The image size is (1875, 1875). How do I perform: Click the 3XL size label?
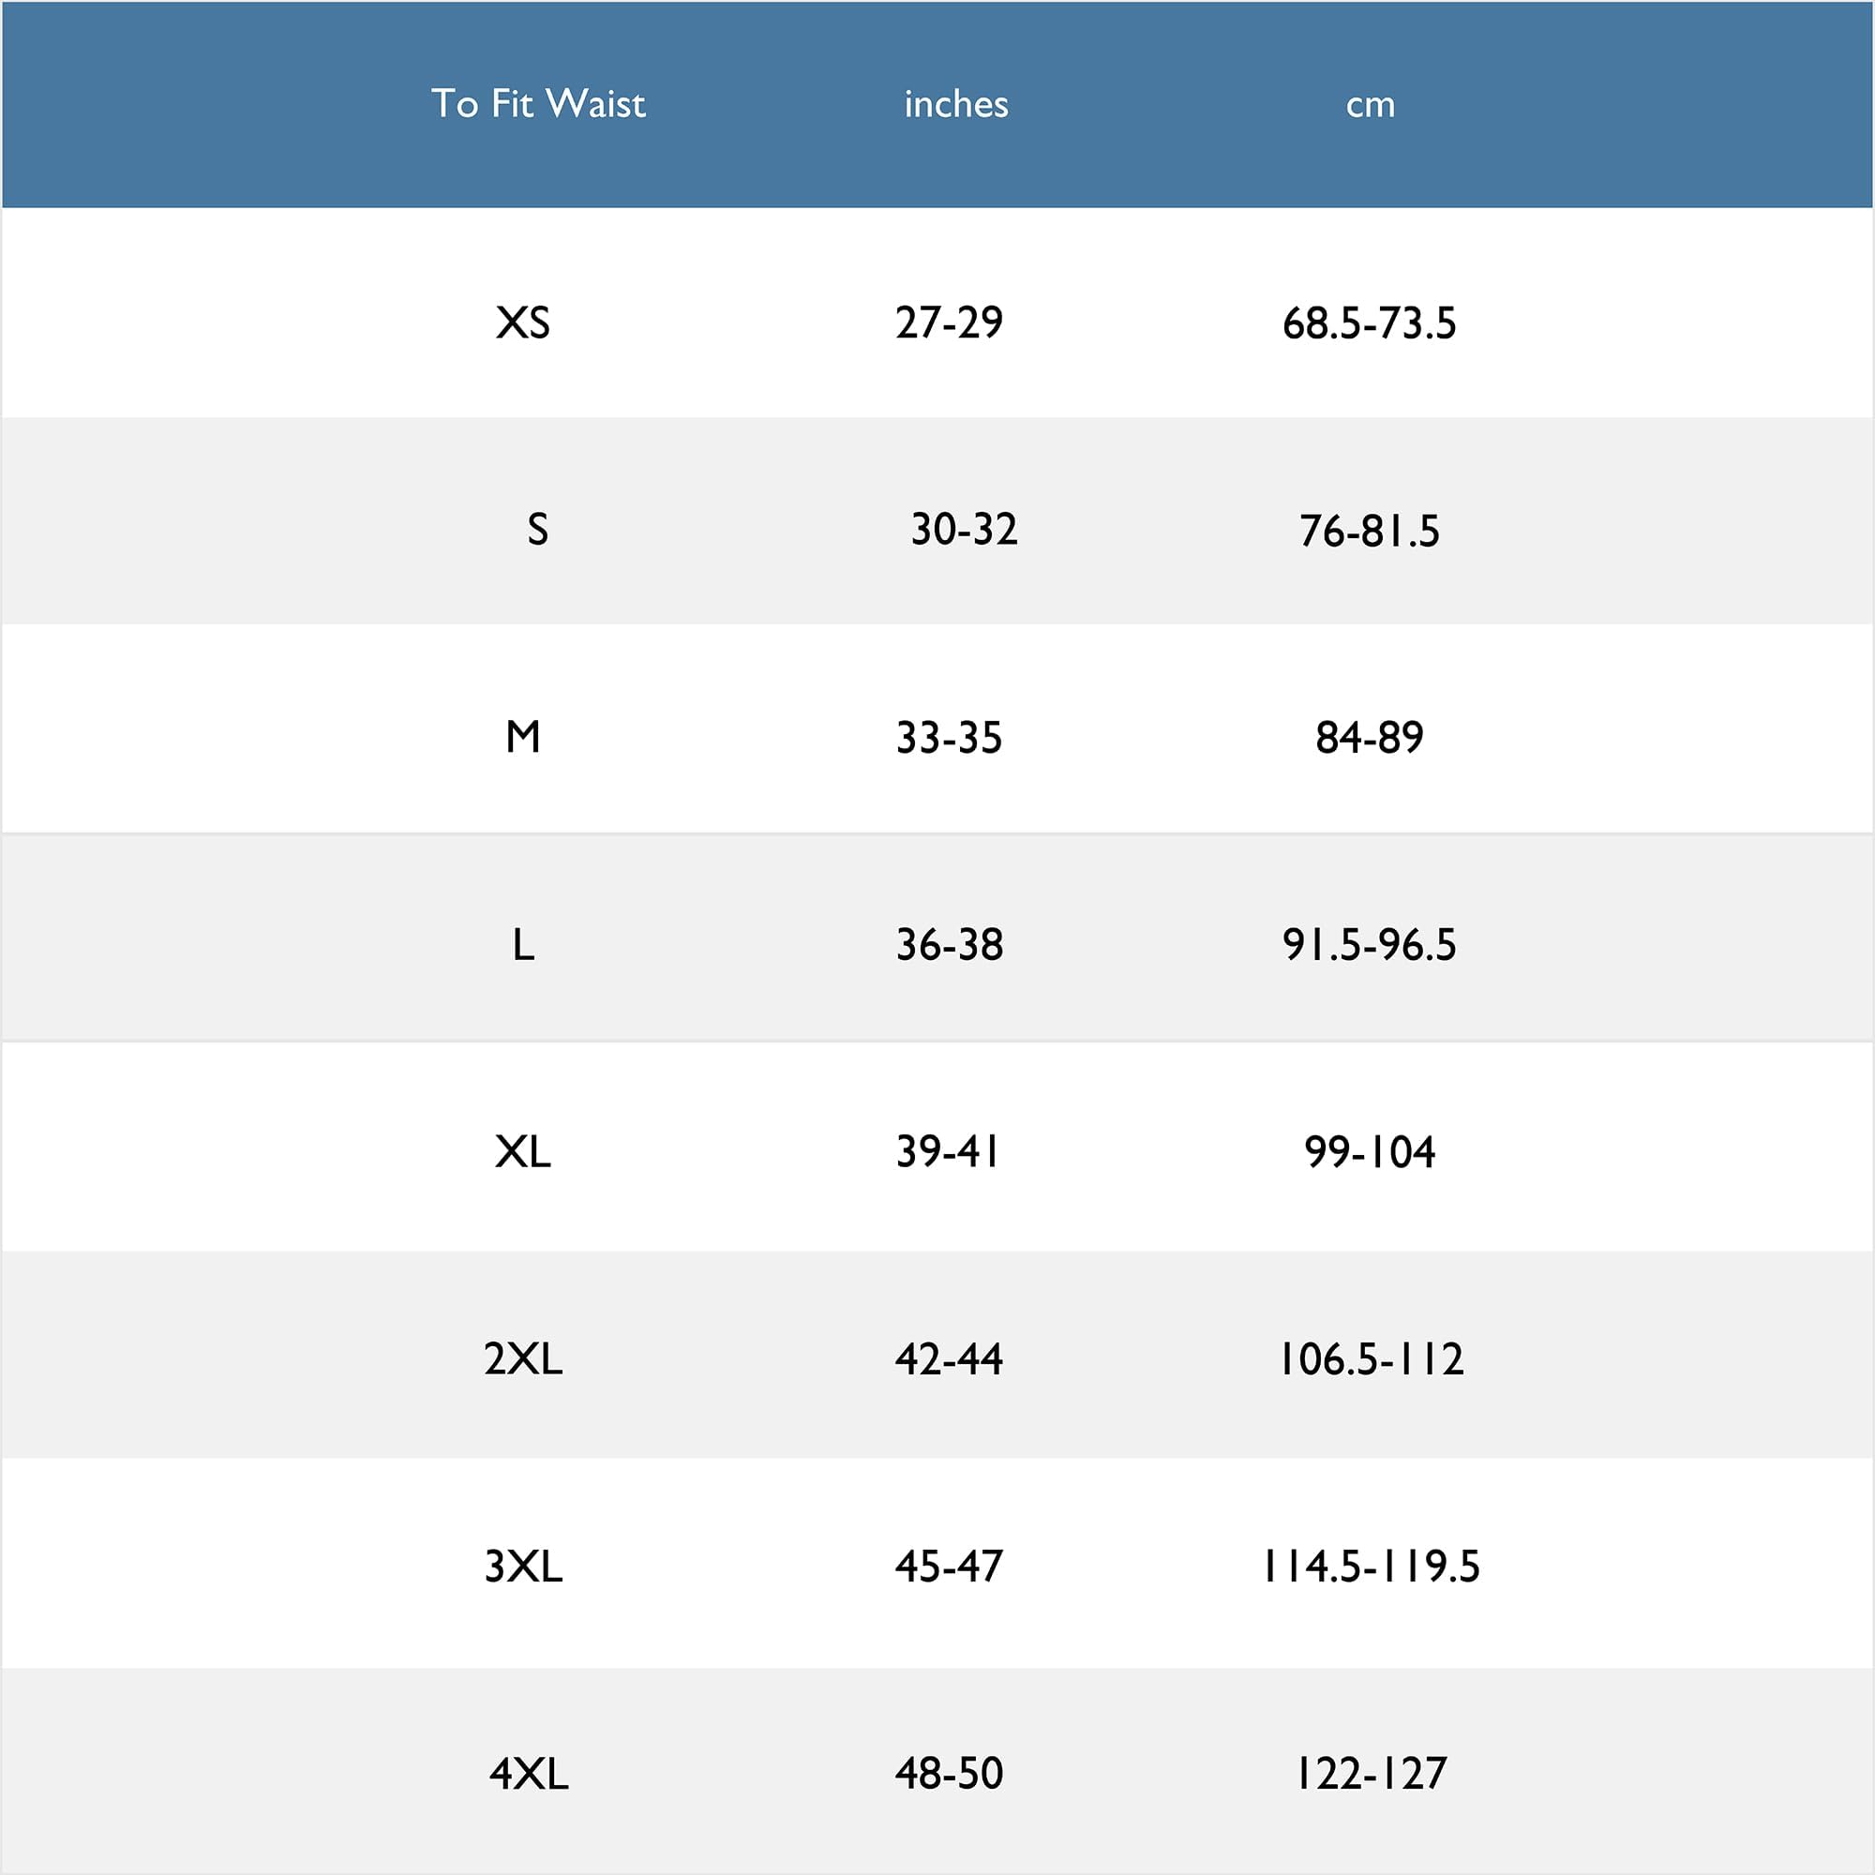click(523, 1567)
